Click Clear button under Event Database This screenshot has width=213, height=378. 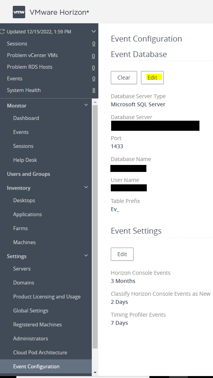(124, 78)
